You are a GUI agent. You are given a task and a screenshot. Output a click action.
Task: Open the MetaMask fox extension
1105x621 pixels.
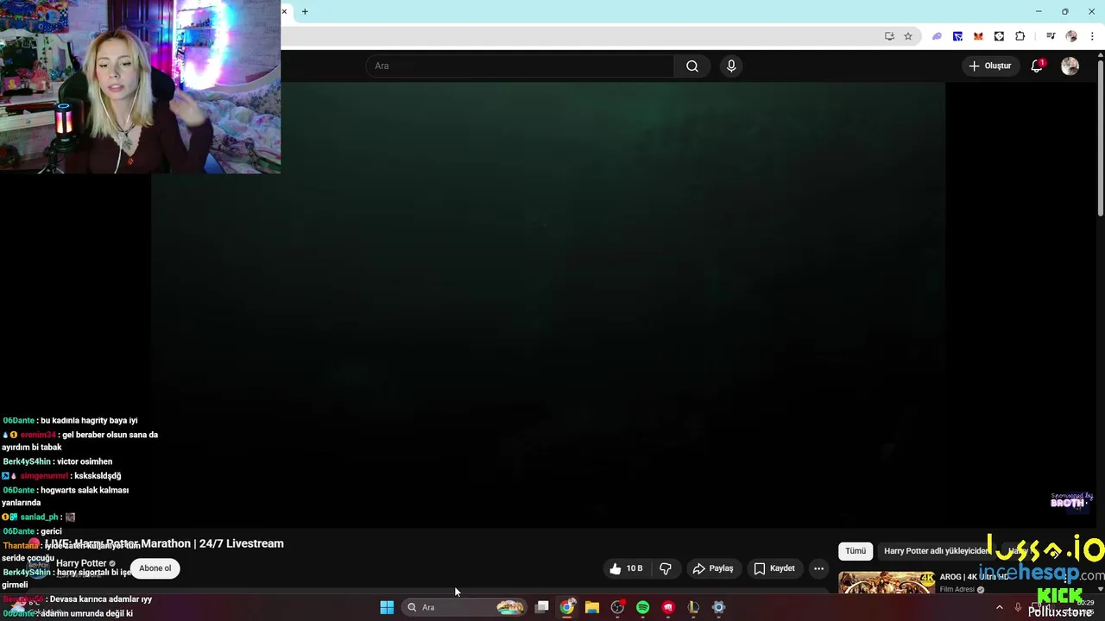(x=978, y=36)
